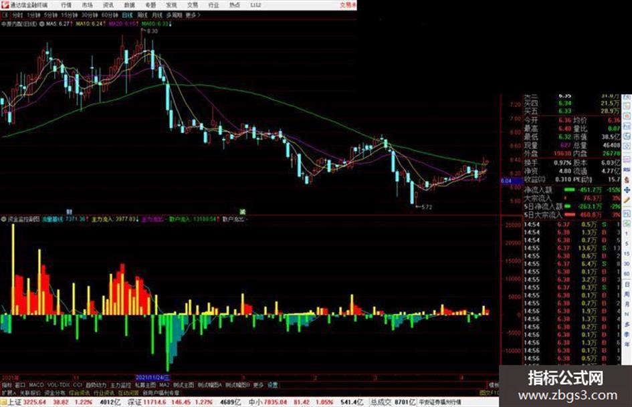Click the RSI icon in right sidebar
This screenshot has width=632, height=407.
click(627, 170)
